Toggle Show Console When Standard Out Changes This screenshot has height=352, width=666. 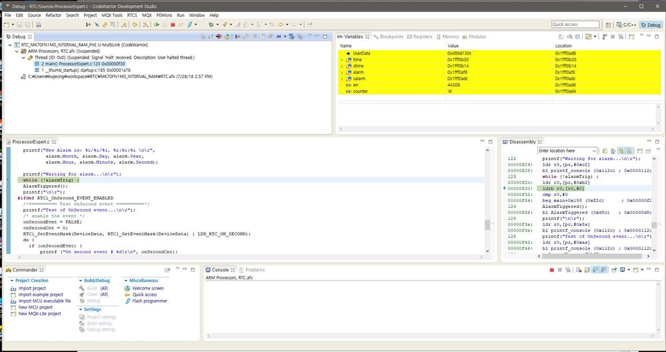tap(595, 270)
